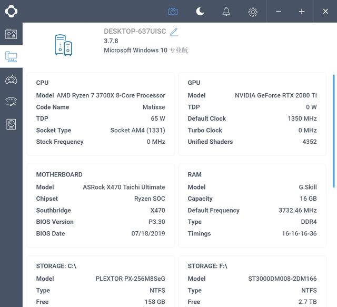Click the DDR4 type value
The width and height of the screenshot is (337, 307).
[309, 222]
